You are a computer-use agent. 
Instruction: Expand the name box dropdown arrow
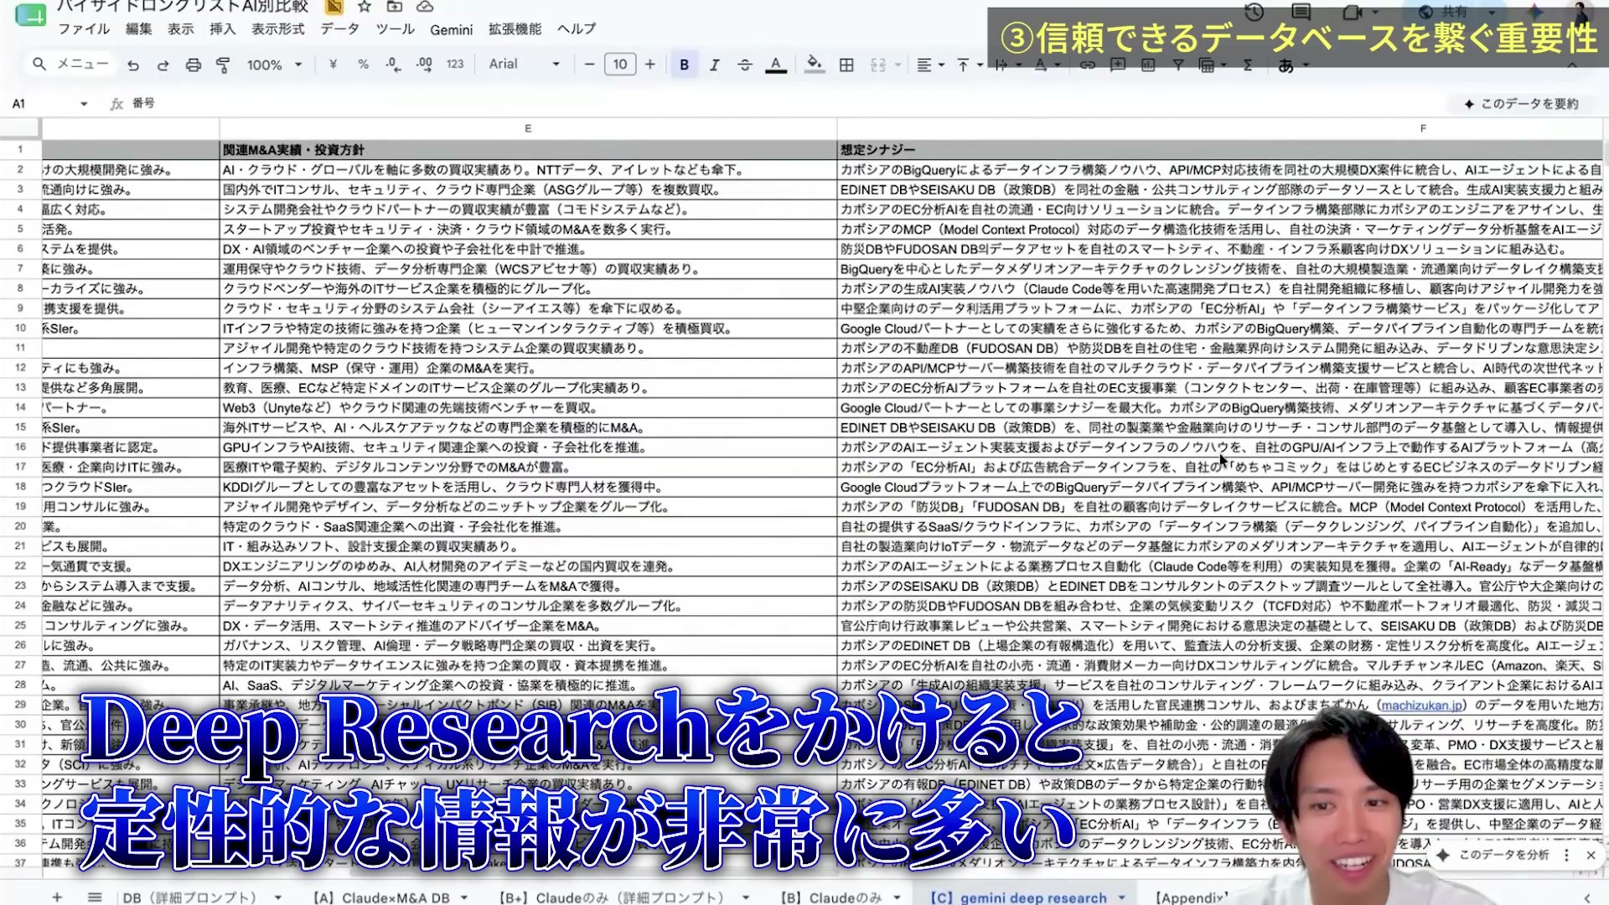click(84, 104)
